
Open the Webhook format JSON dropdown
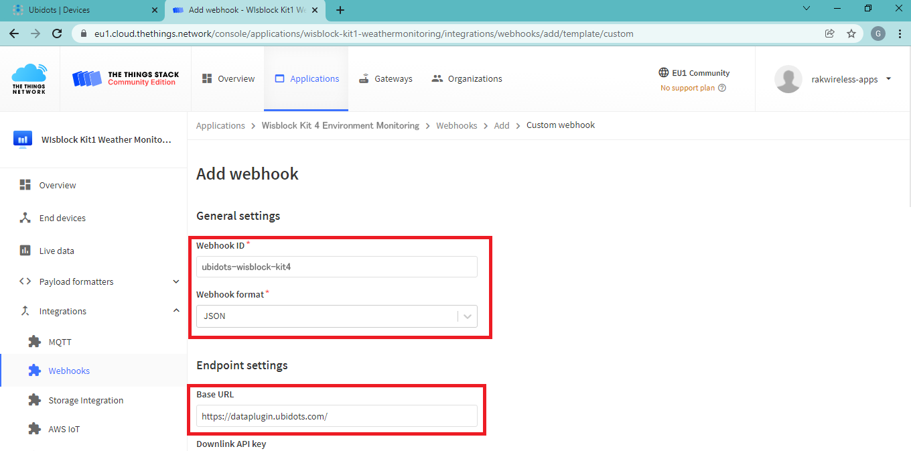336,316
